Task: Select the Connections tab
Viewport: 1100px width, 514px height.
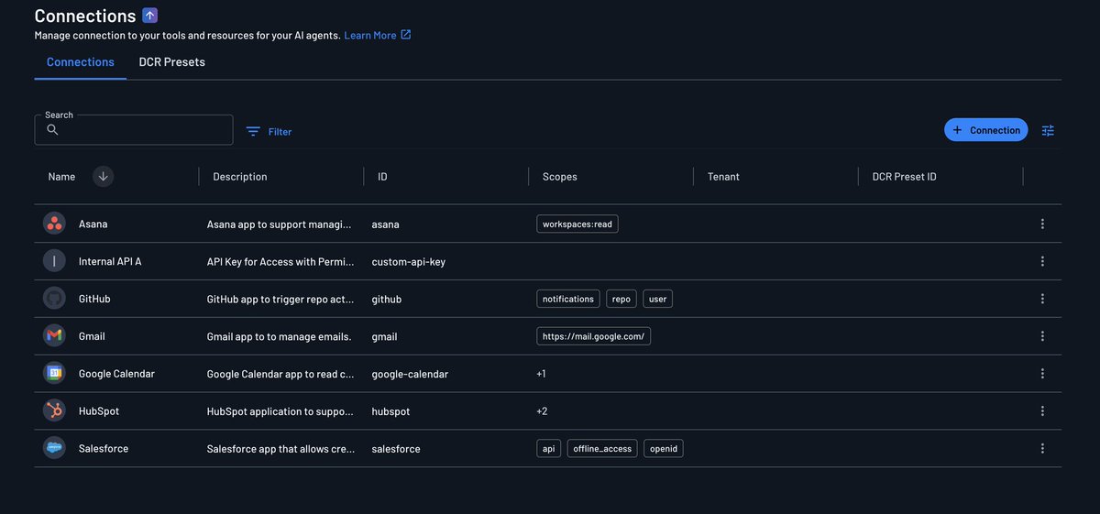Action: tap(81, 62)
